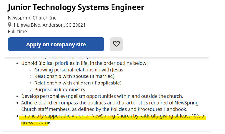Click the Full-time job type label
The width and height of the screenshot is (225, 134).
click(17, 32)
